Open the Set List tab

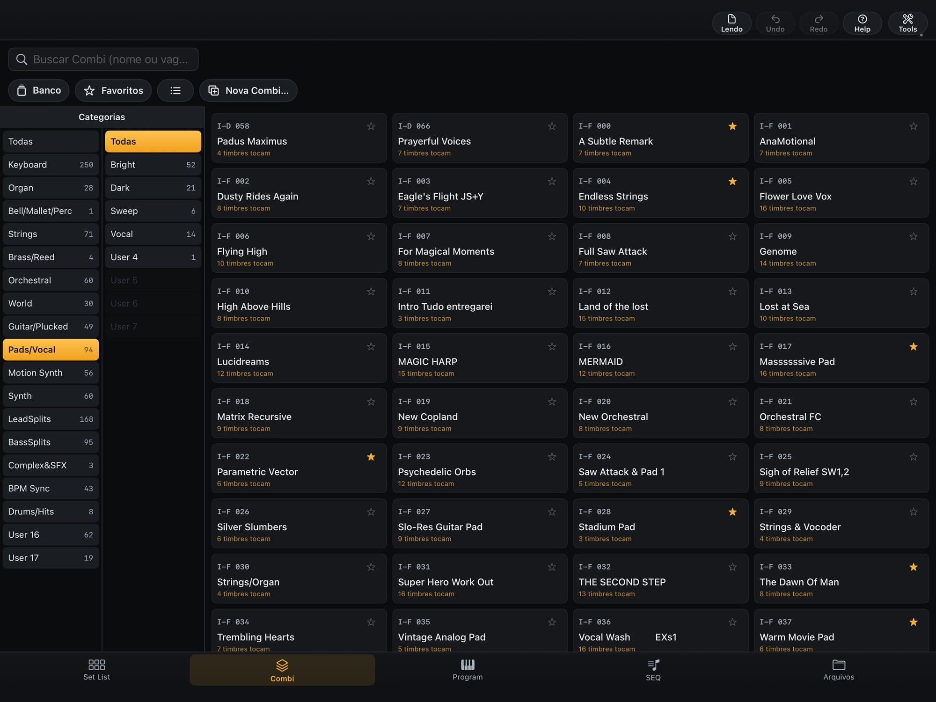96,670
